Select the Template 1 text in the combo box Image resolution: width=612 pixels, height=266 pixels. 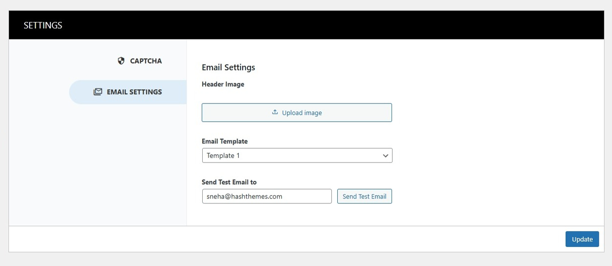(x=223, y=156)
